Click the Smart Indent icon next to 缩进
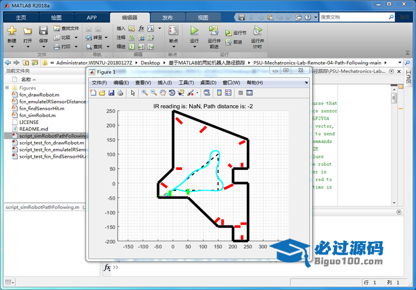This screenshot has width=416, height=290. (x=131, y=47)
